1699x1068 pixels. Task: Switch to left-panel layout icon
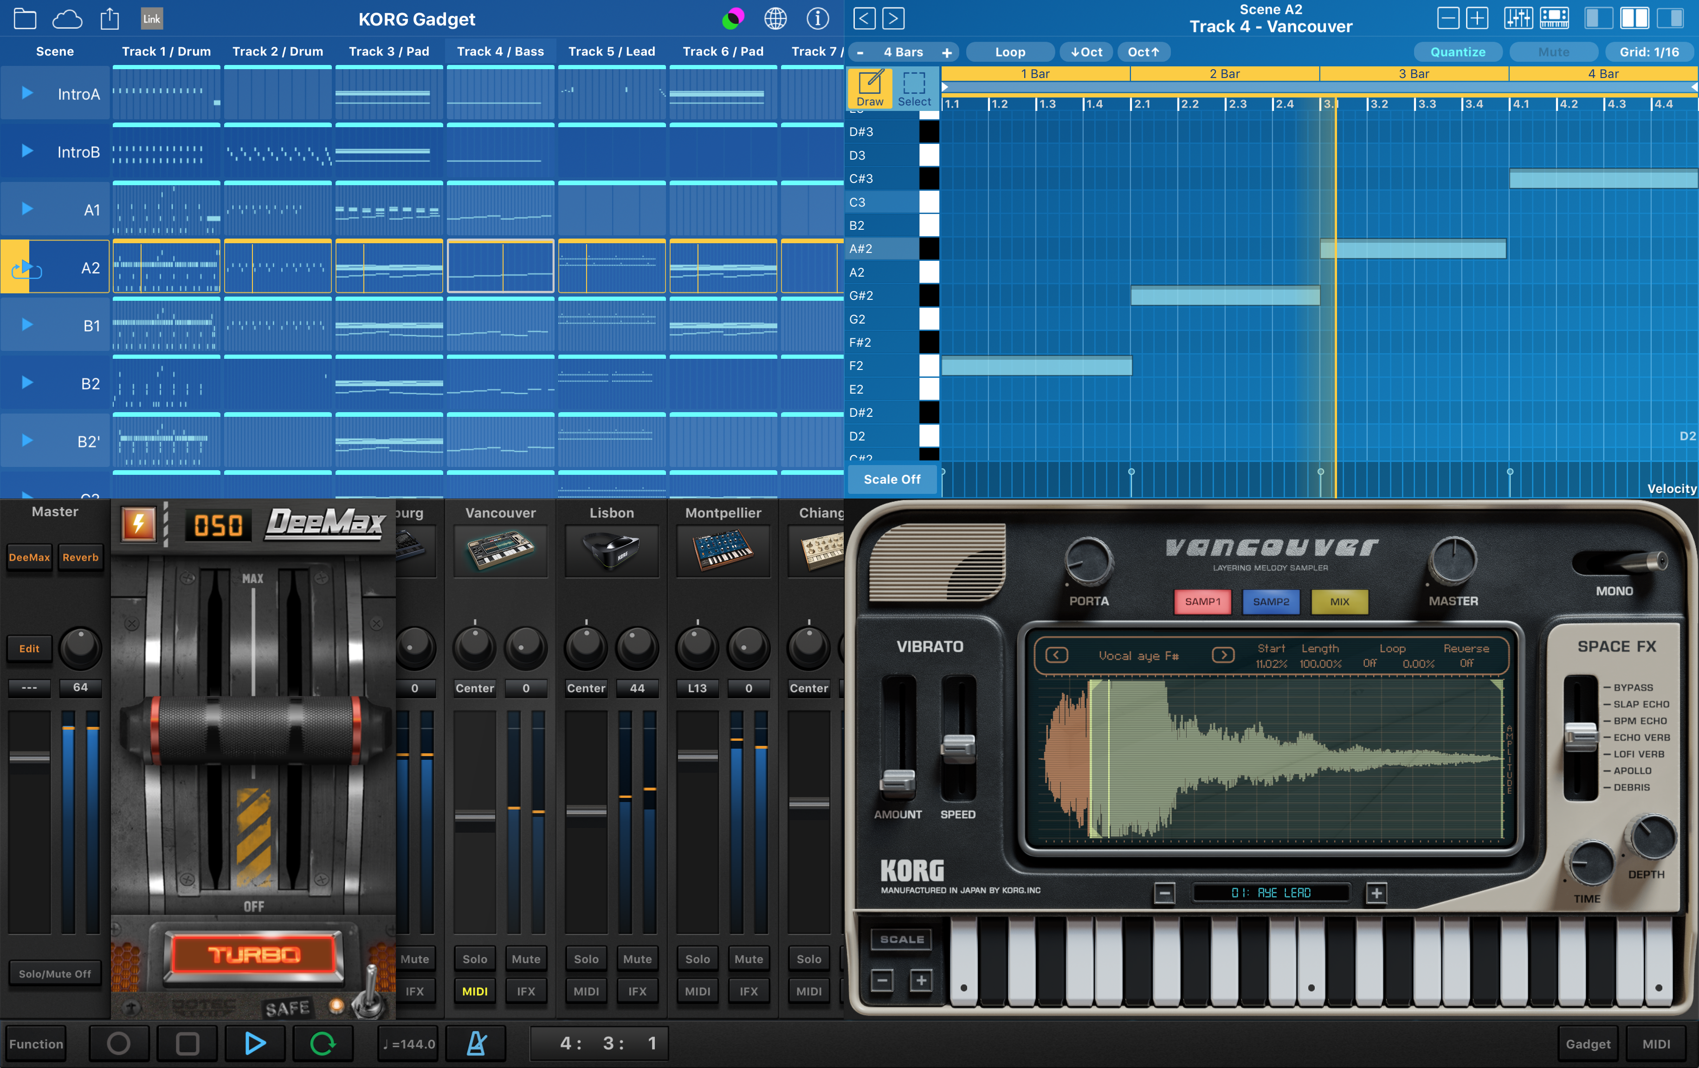pyautogui.click(x=1599, y=19)
